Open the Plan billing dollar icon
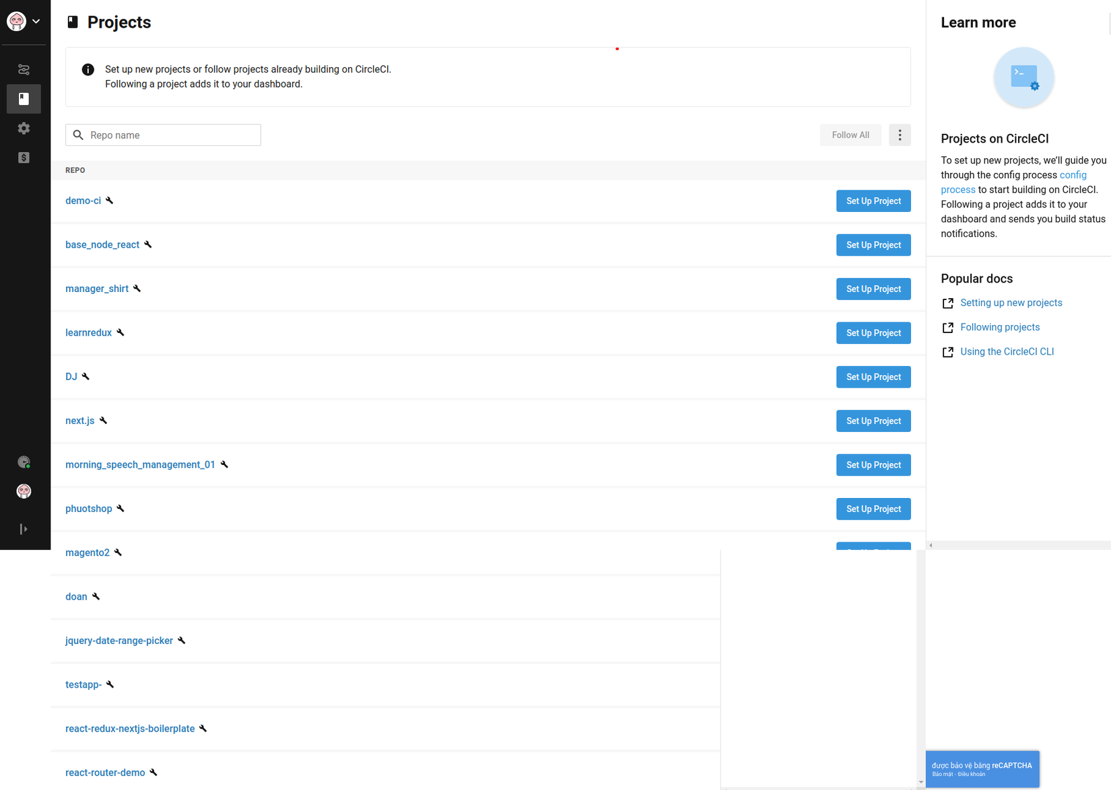The width and height of the screenshot is (1111, 790). (24, 157)
